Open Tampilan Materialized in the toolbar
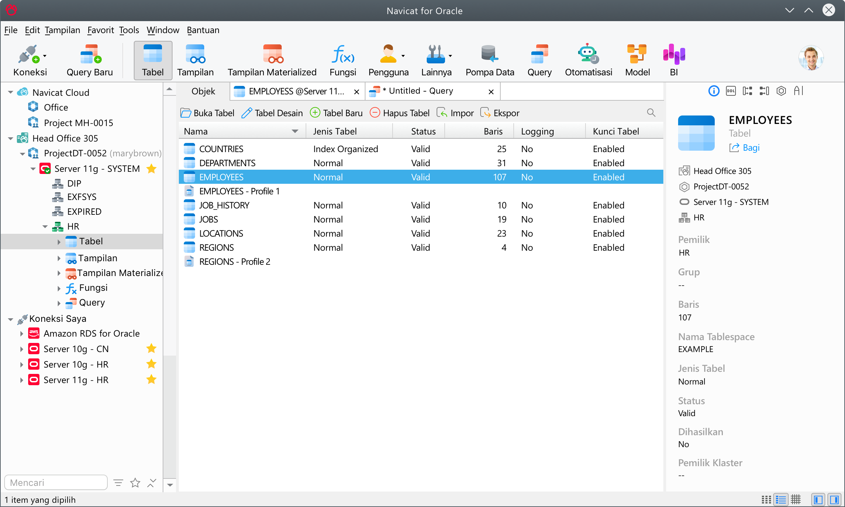The height and width of the screenshot is (507, 845). click(x=272, y=60)
